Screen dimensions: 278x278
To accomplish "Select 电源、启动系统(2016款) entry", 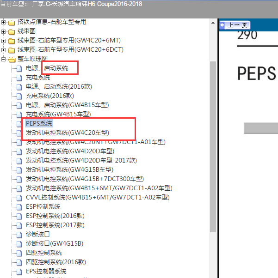I will pyautogui.click(x=59, y=86).
